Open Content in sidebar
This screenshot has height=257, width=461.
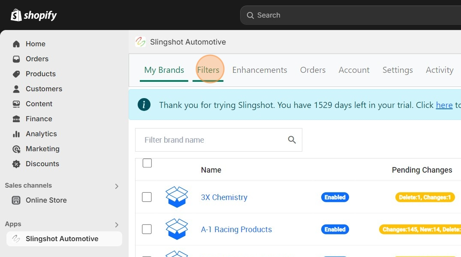39,104
